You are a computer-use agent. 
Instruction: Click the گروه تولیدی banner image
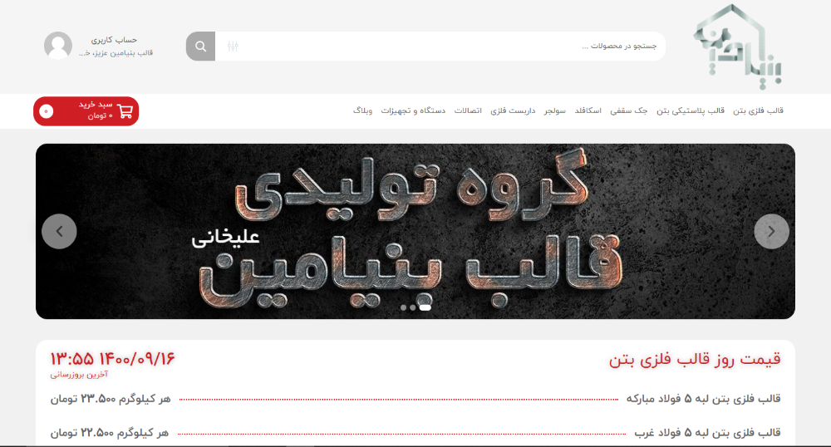415,232
